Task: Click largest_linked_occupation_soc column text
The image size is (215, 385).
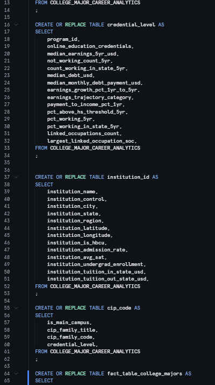Action: pos(91,141)
